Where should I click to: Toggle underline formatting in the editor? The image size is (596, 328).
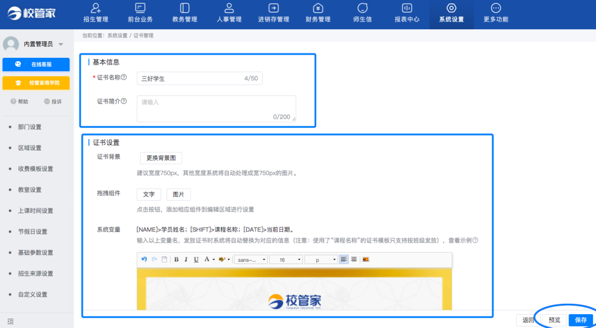click(x=196, y=259)
